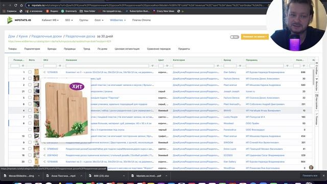Open Настройки side panel
The image size is (327, 184).
click(x=317, y=102)
